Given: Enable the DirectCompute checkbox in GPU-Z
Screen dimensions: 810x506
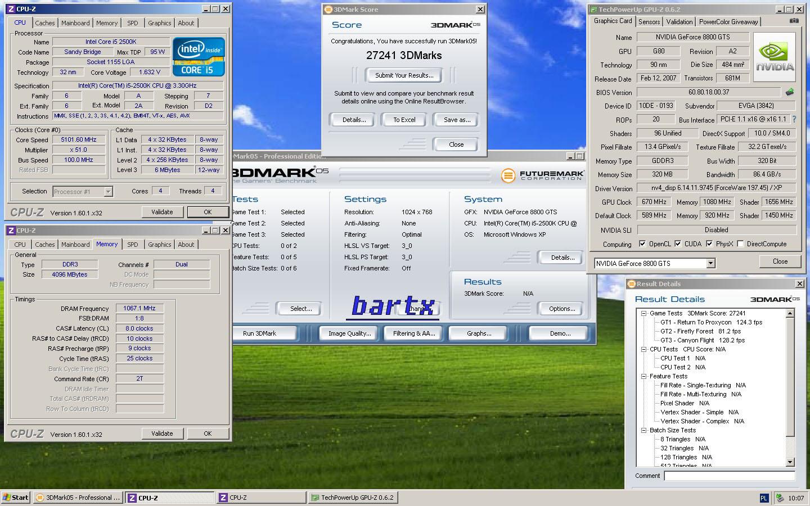Looking at the screenshot, I should 740,244.
